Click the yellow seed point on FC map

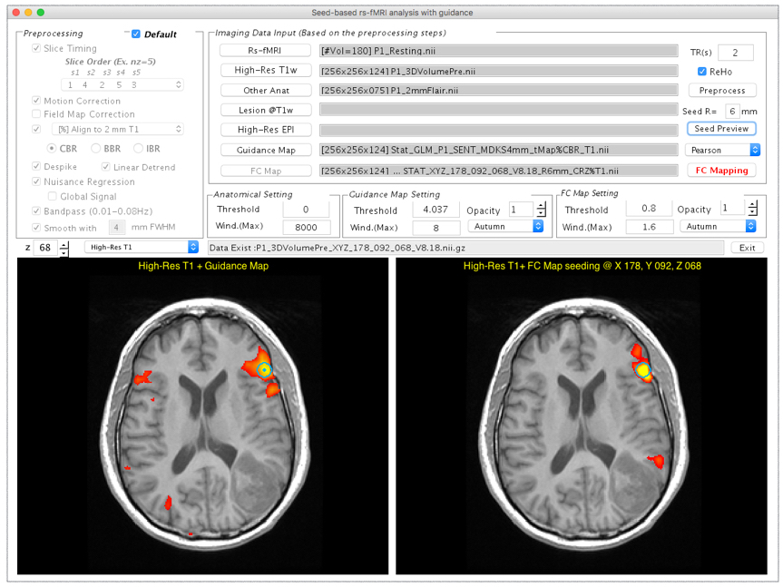pyautogui.click(x=643, y=370)
